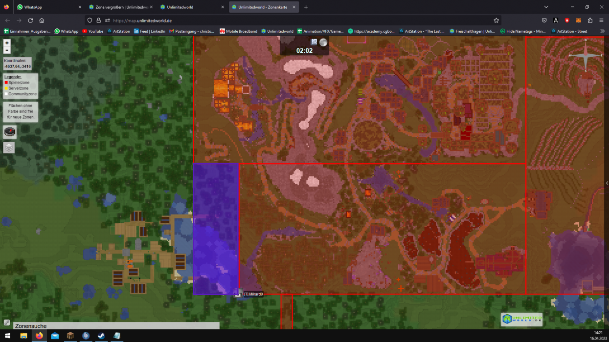Click the blue highlighted zone on map
This screenshot has height=342, width=609.
(x=216, y=229)
